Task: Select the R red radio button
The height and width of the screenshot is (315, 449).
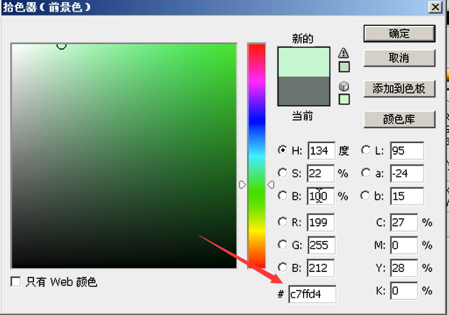Action: 283,222
